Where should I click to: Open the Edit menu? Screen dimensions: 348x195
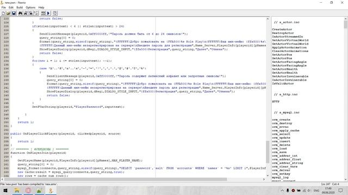coord(11,8)
